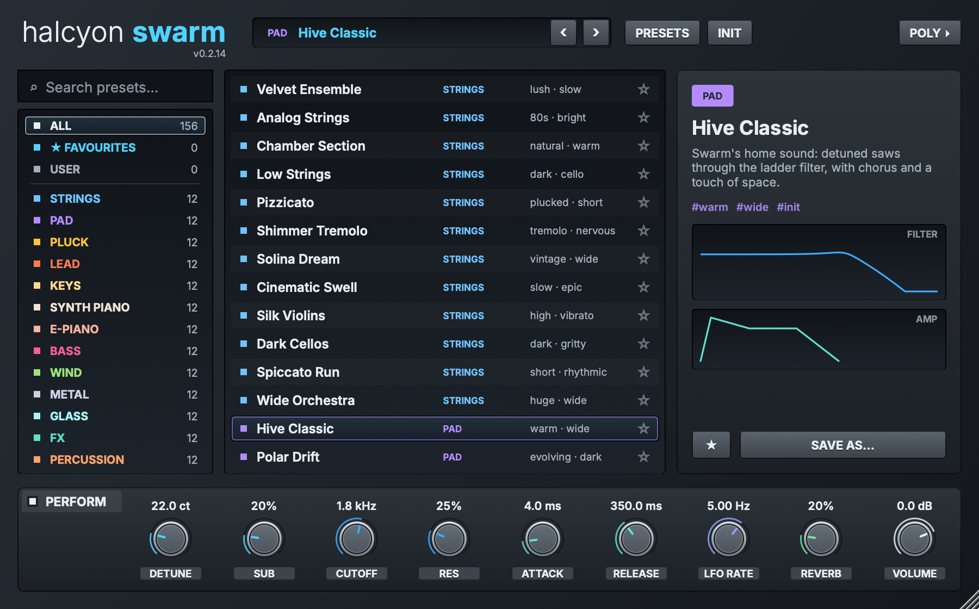Image resolution: width=979 pixels, height=609 pixels.
Task: Go to the next preset with the right arrow
Action: [x=596, y=33]
